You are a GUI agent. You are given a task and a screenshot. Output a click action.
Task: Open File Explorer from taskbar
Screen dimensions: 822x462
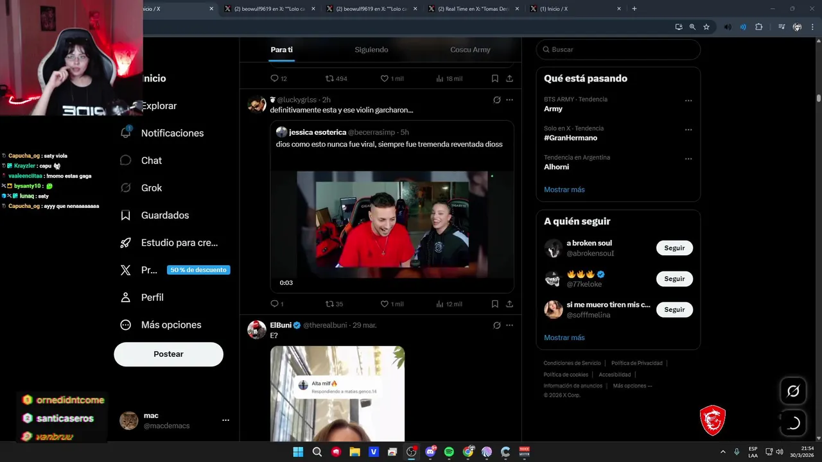coord(354,452)
